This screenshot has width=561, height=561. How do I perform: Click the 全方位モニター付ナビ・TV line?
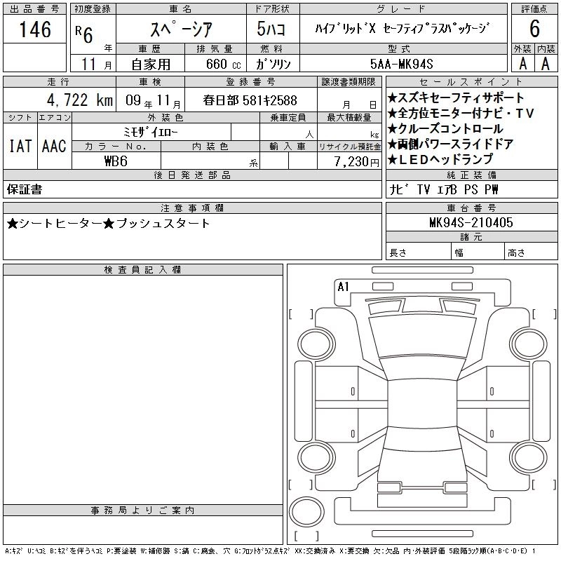461,114
